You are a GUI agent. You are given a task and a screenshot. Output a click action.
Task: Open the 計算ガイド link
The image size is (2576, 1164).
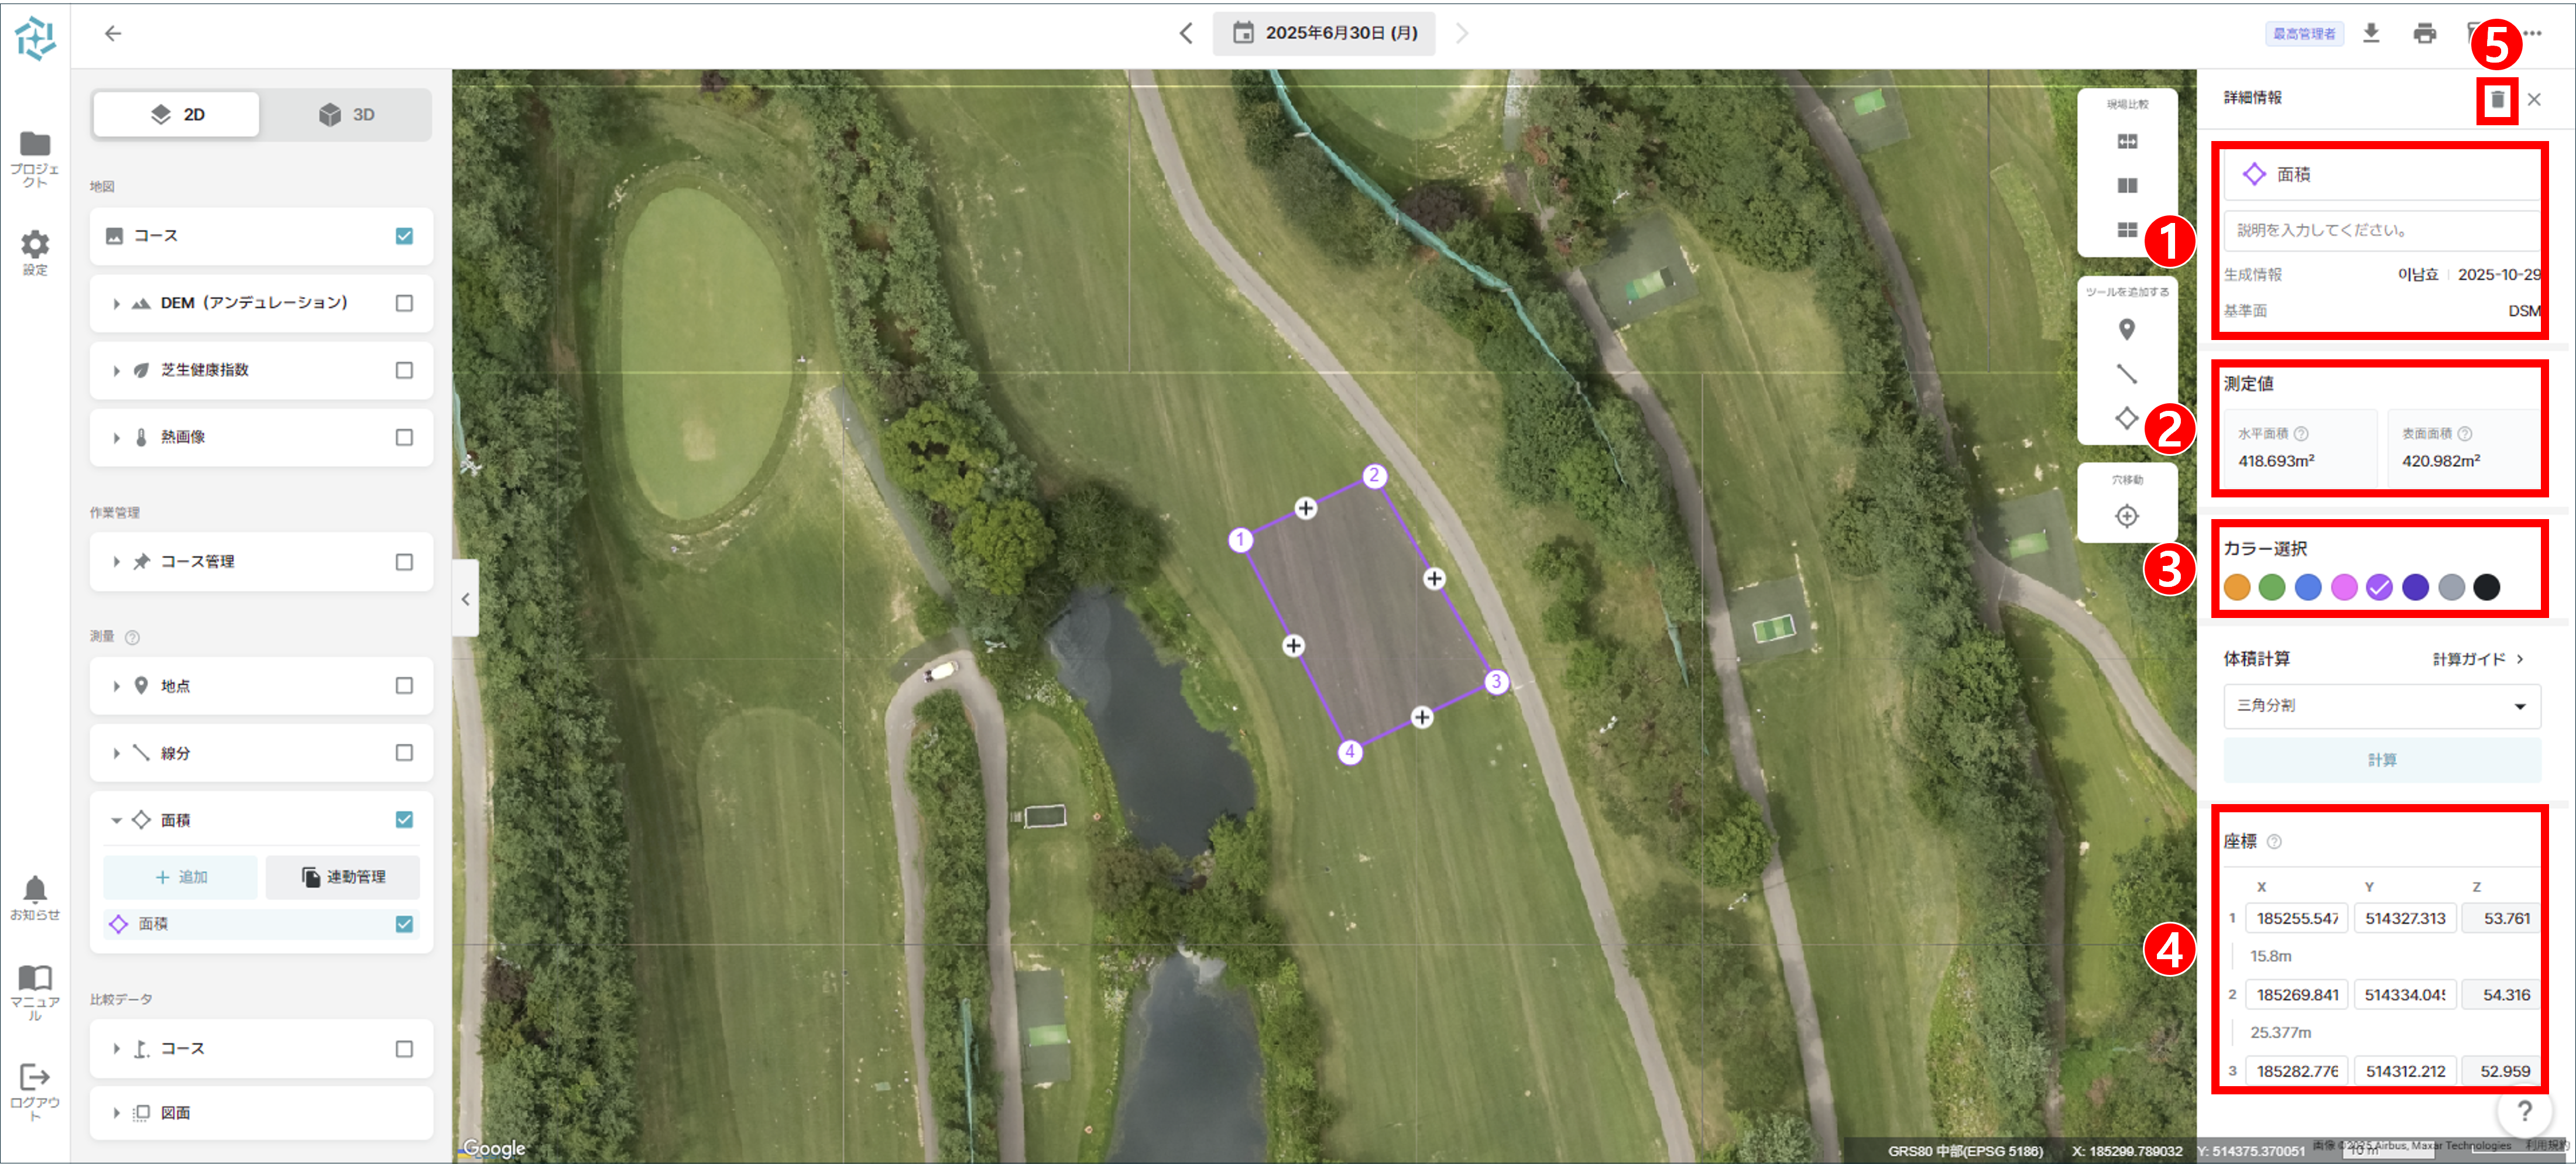pyautogui.click(x=2478, y=659)
